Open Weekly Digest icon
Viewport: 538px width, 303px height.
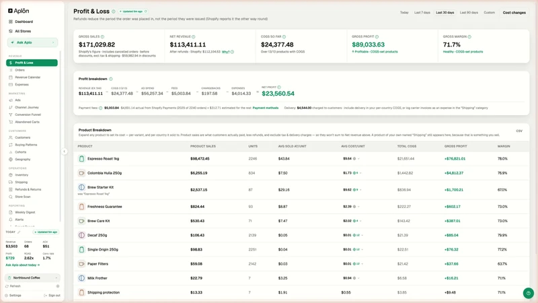[11, 212]
